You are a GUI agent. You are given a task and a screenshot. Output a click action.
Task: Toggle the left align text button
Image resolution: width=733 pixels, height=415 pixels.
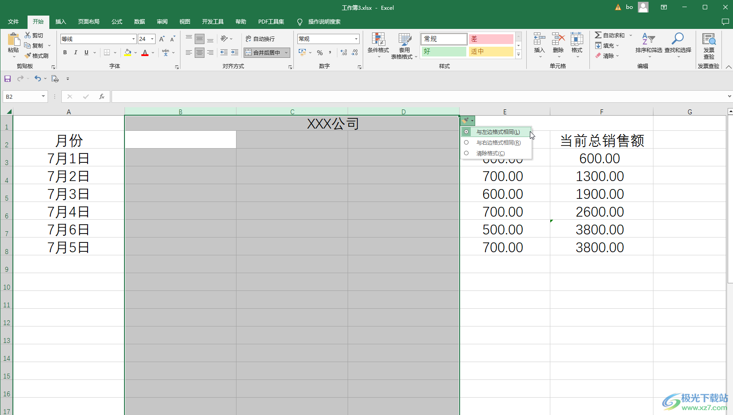click(189, 52)
